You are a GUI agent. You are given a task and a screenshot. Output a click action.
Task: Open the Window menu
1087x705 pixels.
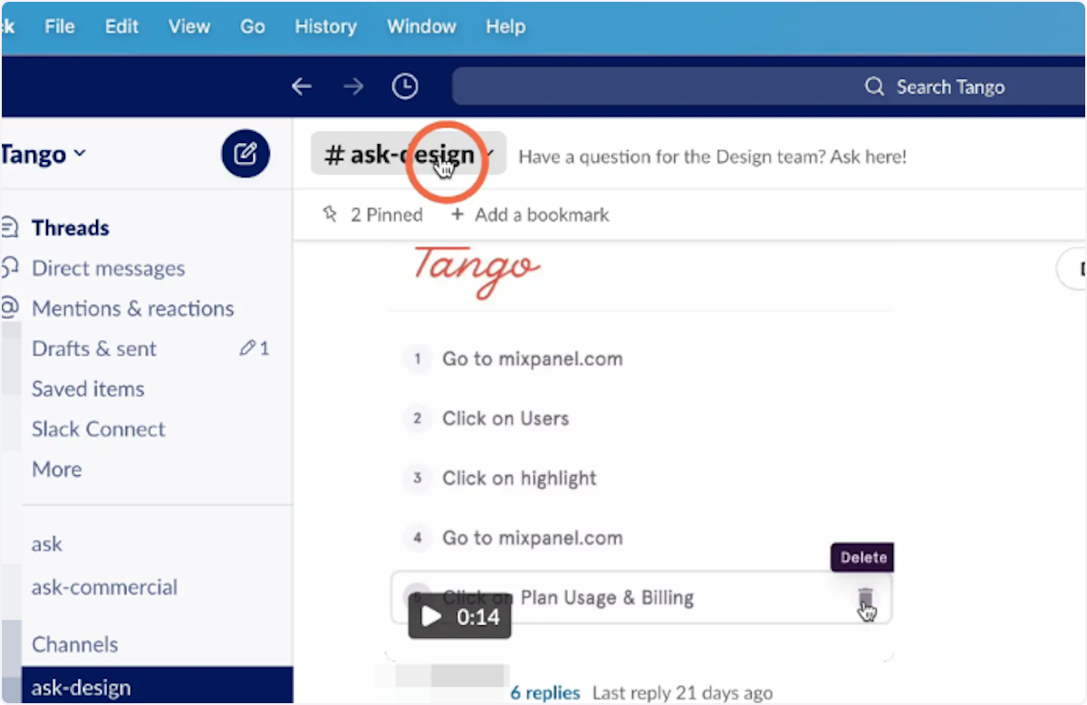coord(421,26)
